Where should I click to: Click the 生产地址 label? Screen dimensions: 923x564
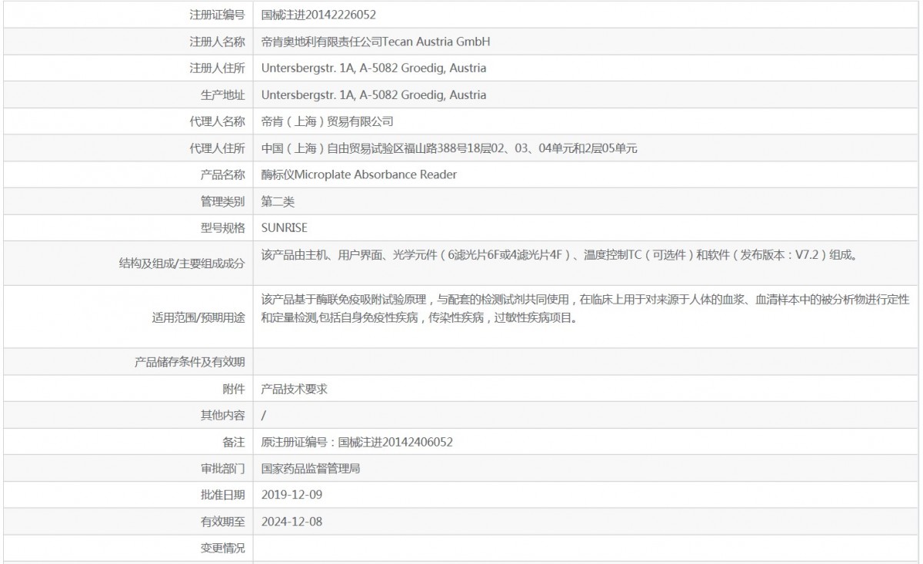tap(222, 95)
